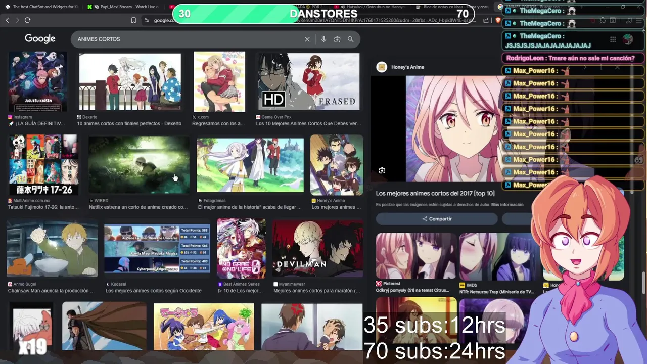647x364 pixels.
Task: Open Google Lens image search icon
Action: [337, 39]
